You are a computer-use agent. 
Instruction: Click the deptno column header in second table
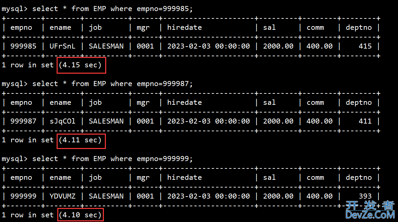[359, 102]
